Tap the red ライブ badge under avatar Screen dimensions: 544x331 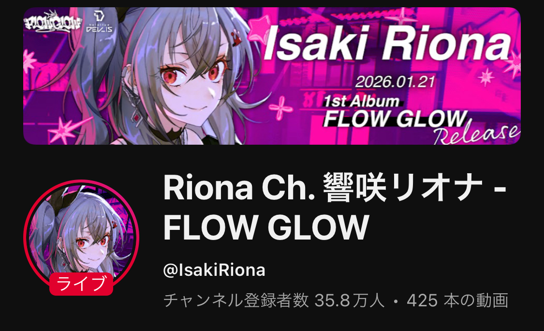tap(81, 284)
